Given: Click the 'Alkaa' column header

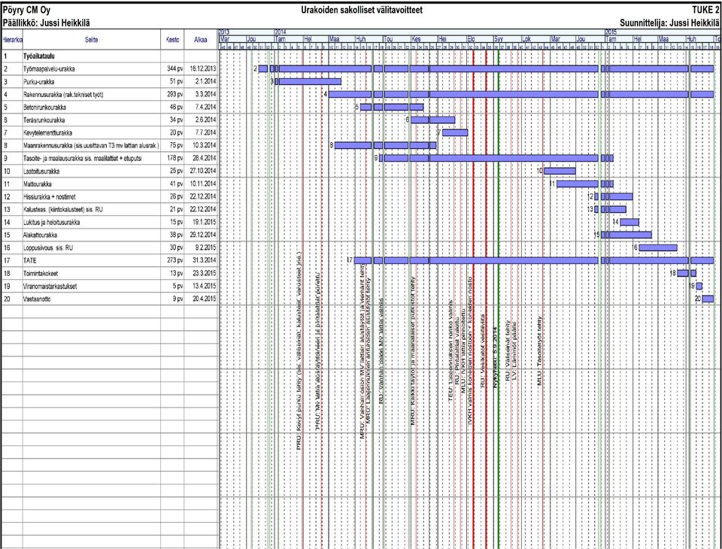Looking at the screenshot, I should [x=200, y=40].
